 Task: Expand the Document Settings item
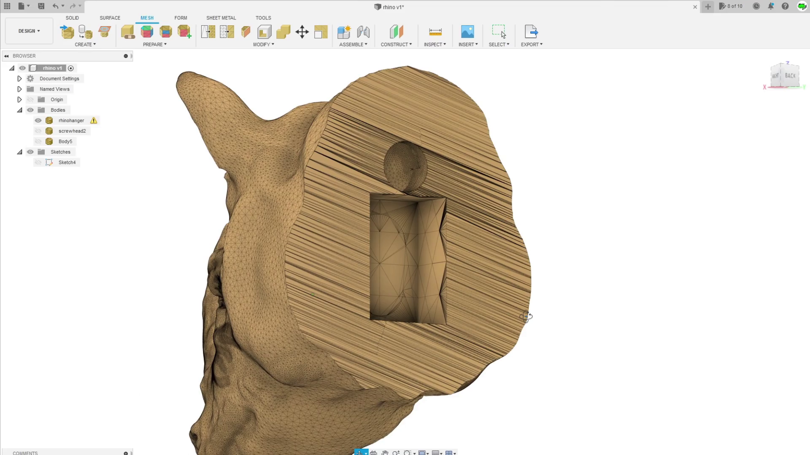19,78
